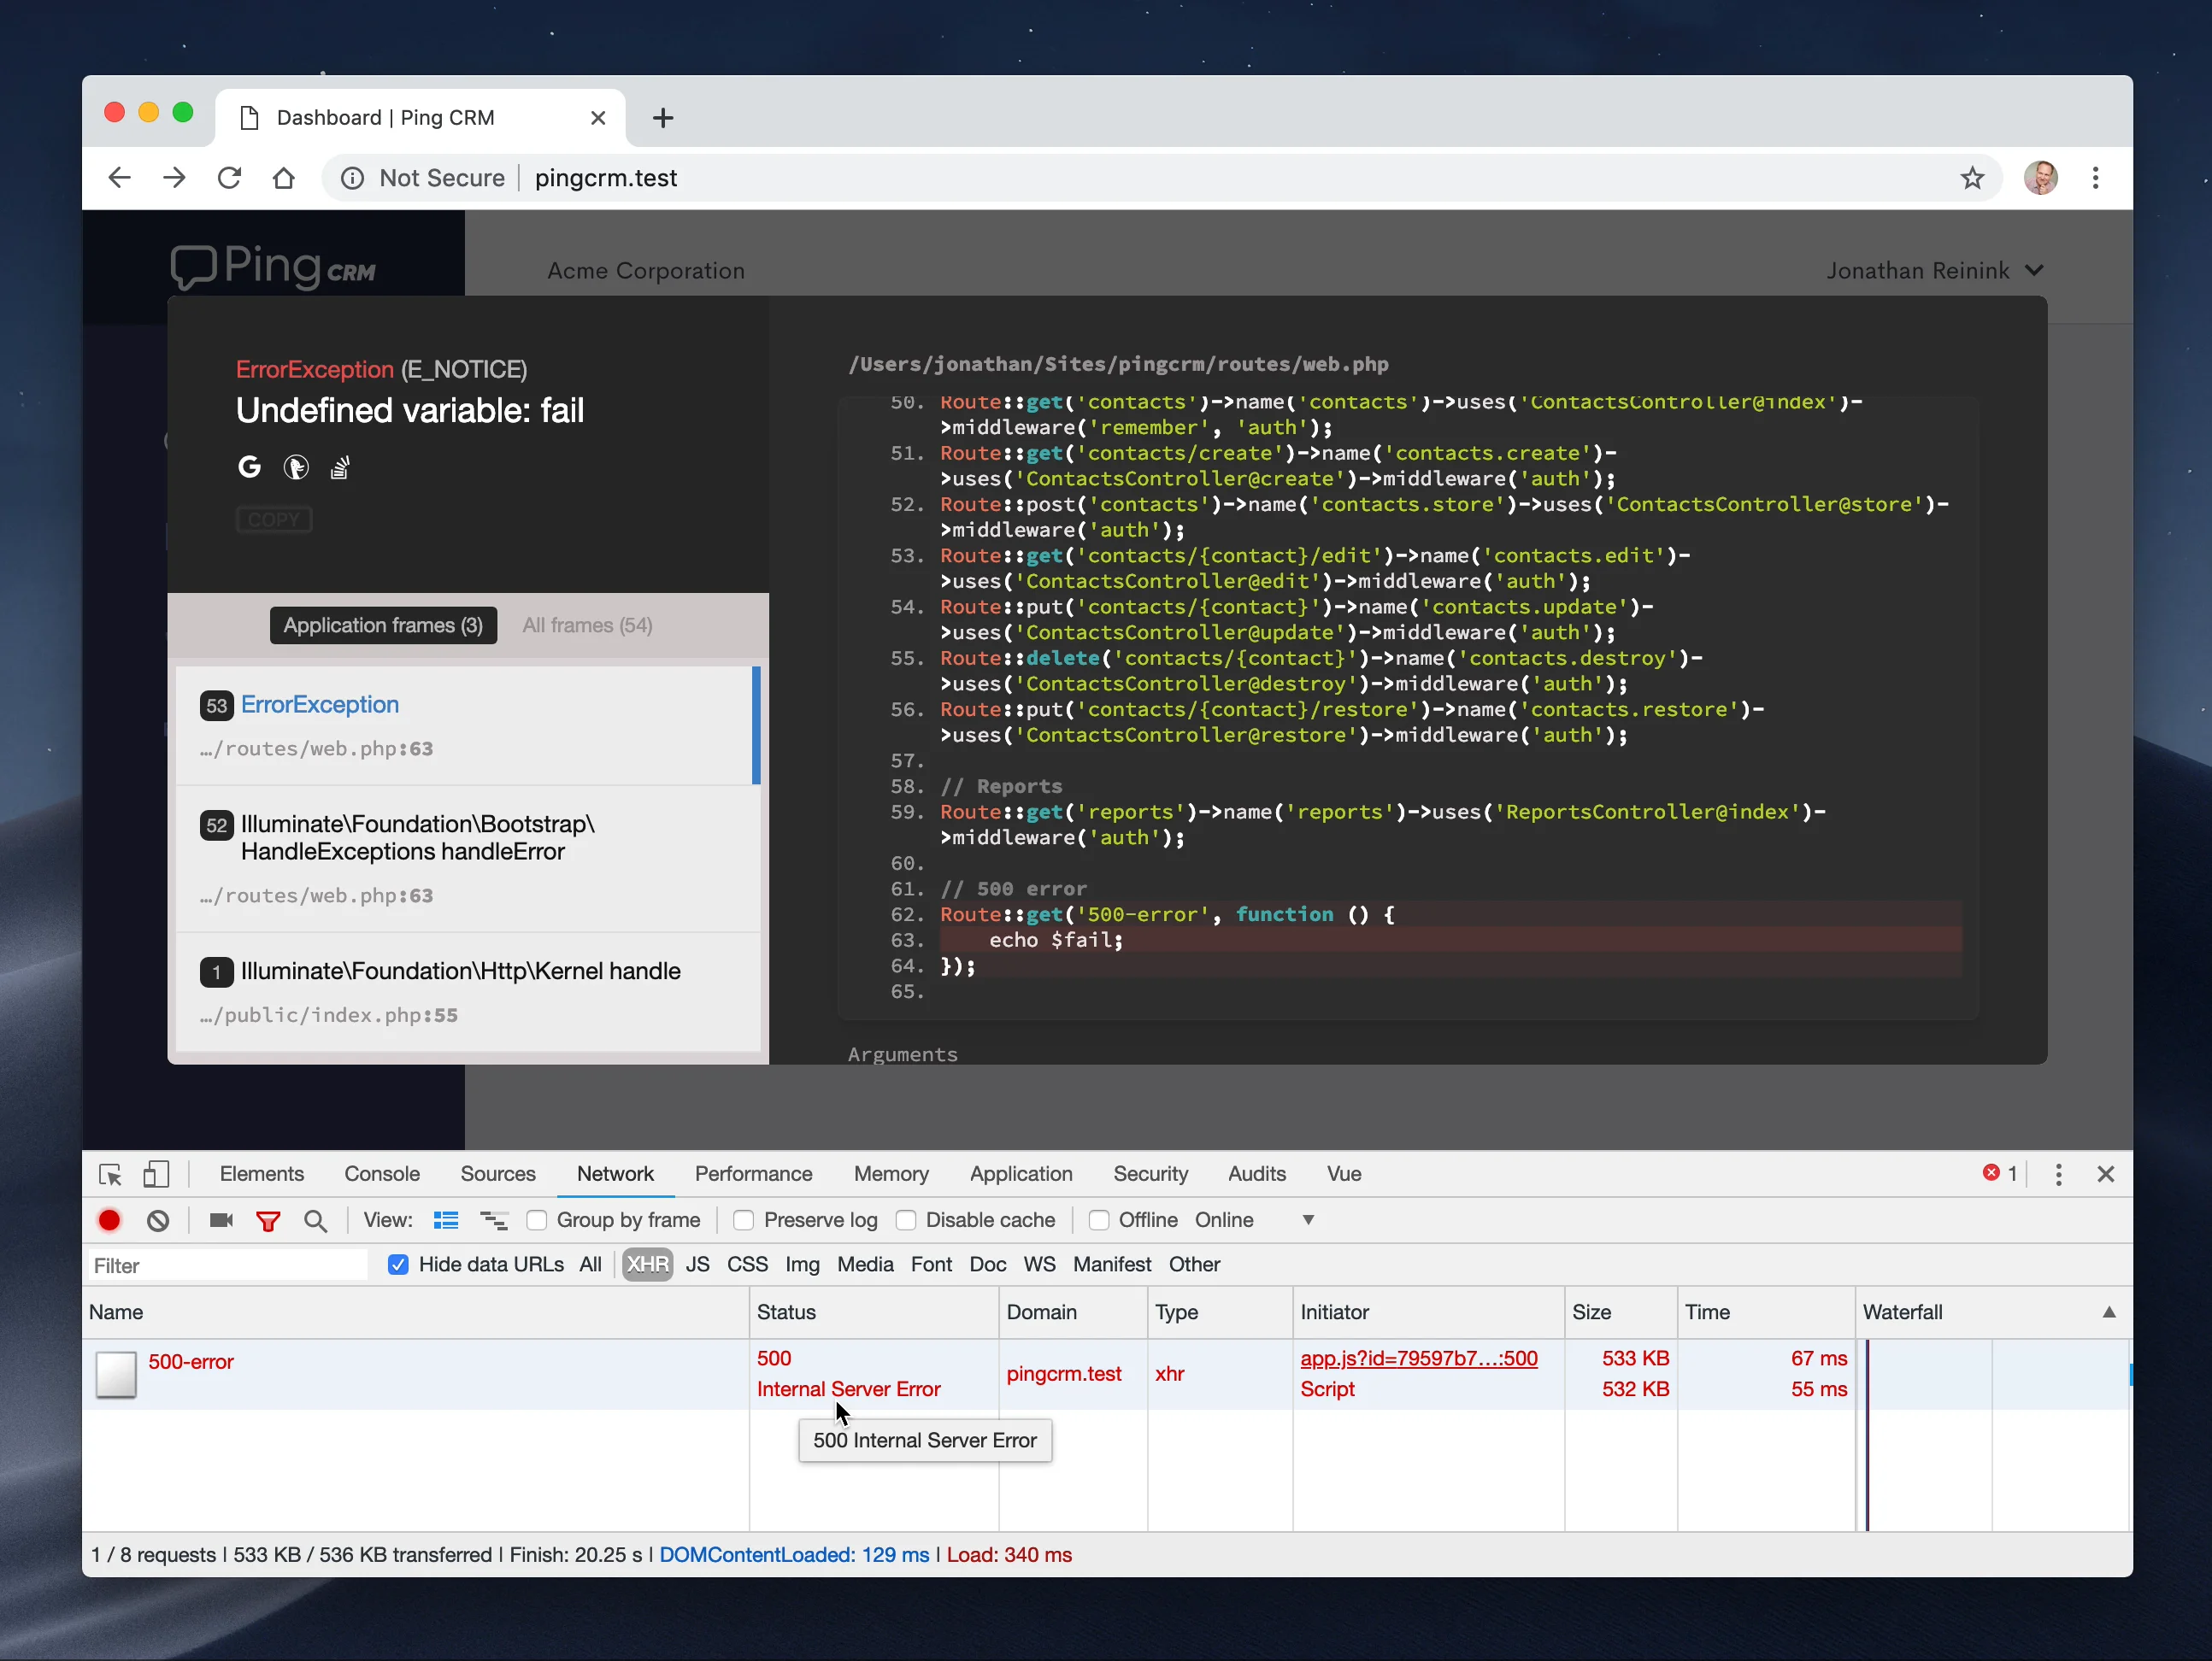Click the Google search icon in error panel
2212x1661 pixels.
[x=249, y=467]
